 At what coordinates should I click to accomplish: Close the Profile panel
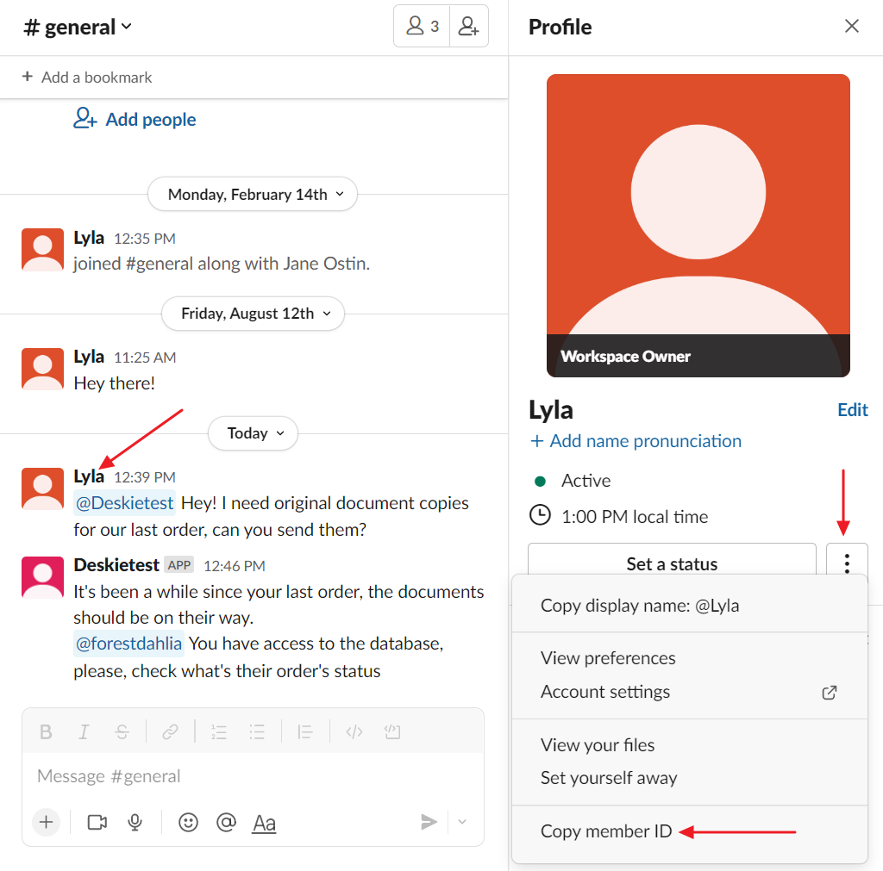pos(852,27)
